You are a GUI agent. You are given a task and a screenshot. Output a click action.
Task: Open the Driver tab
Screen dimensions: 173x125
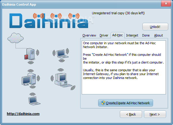coord(104,35)
